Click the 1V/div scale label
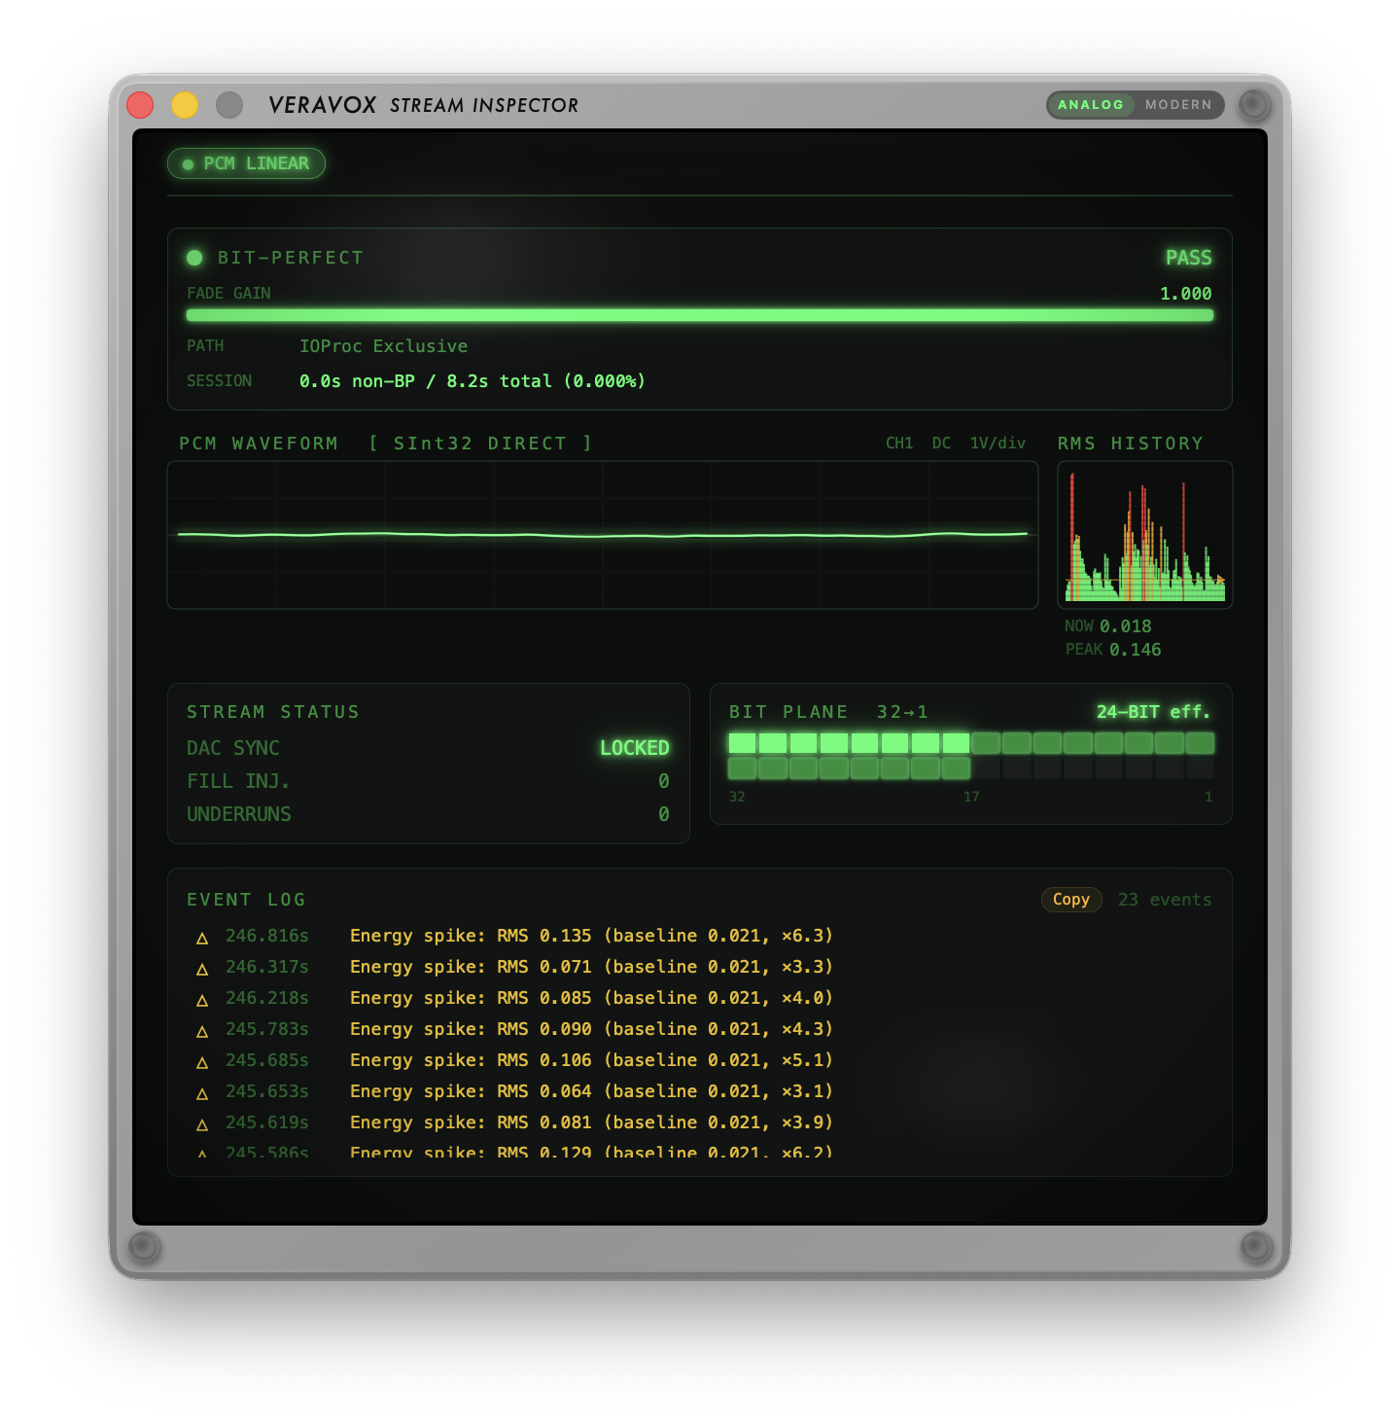 pyautogui.click(x=997, y=444)
